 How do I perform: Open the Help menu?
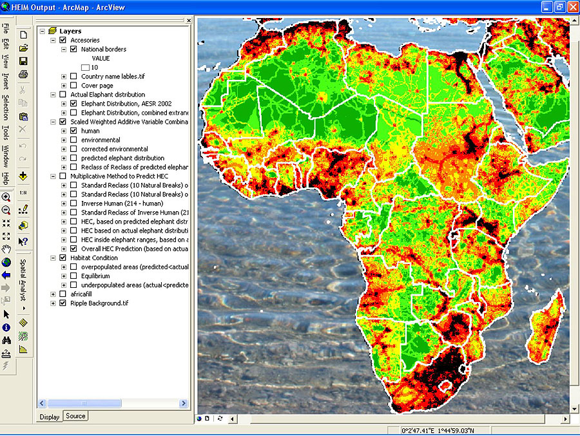click(x=5, y=178)
